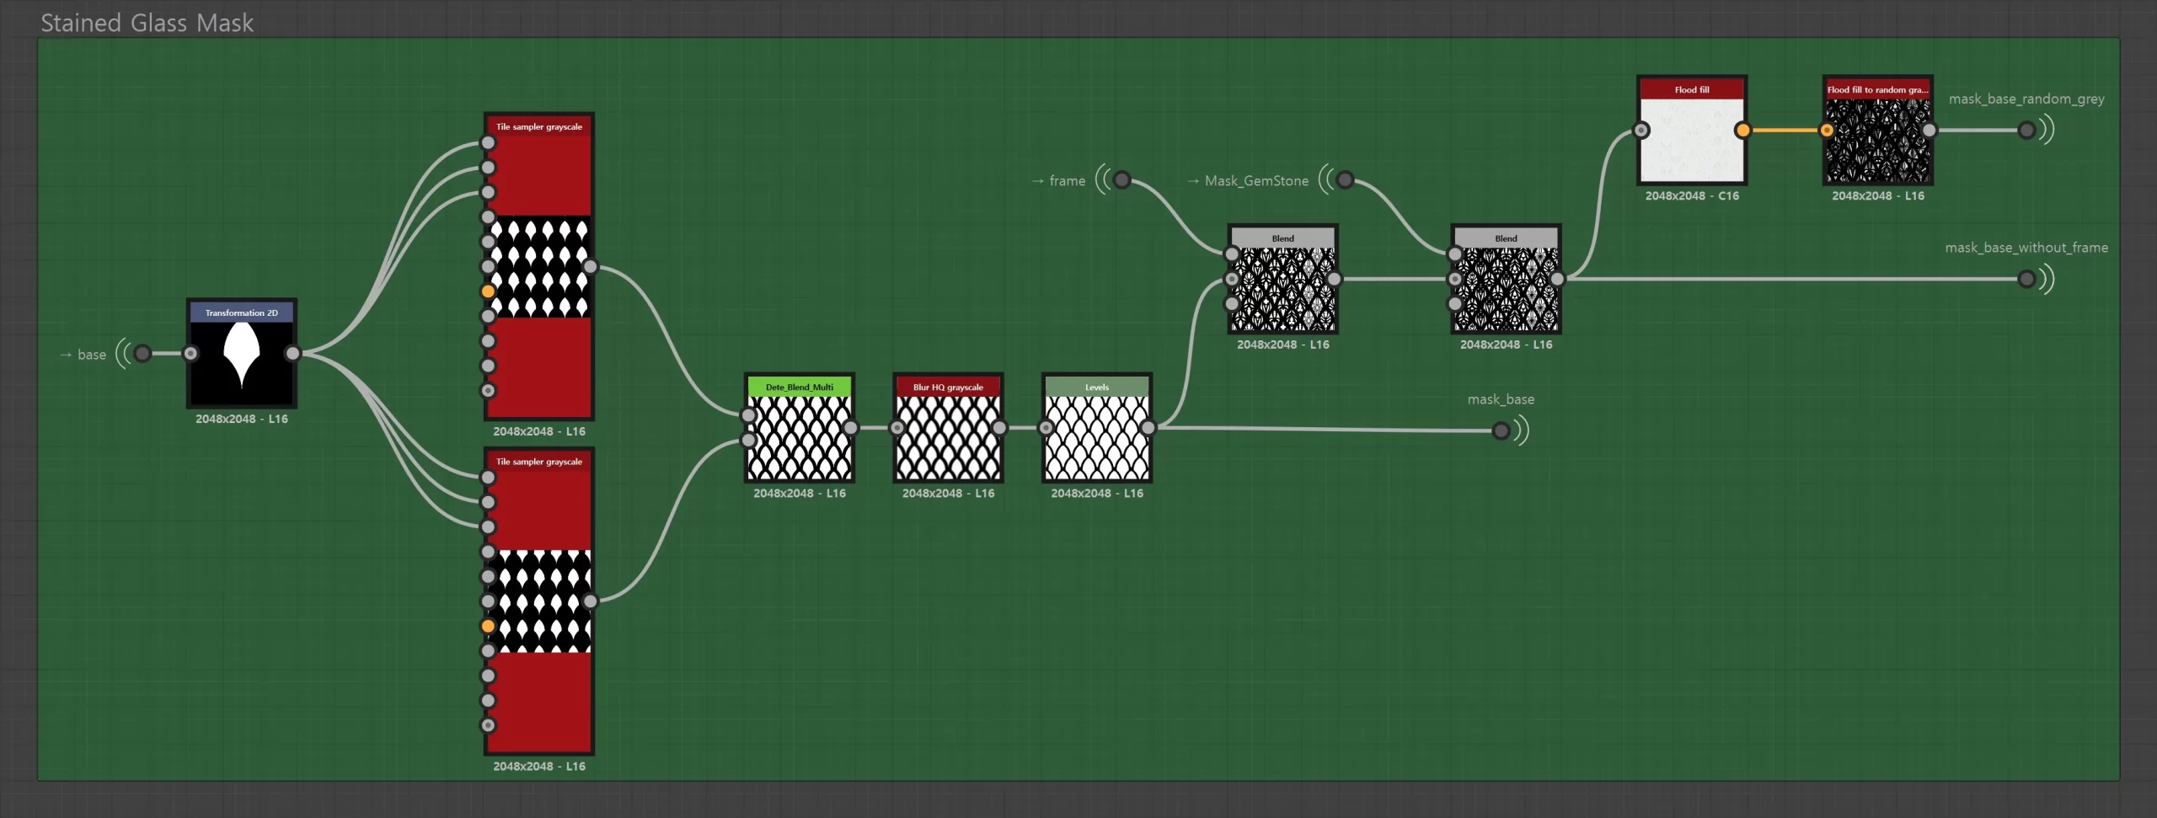Select the Levels node

coord(1097,427)
